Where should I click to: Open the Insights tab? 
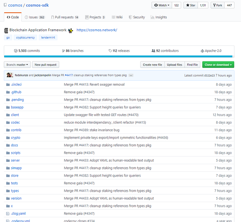(159, 17)
